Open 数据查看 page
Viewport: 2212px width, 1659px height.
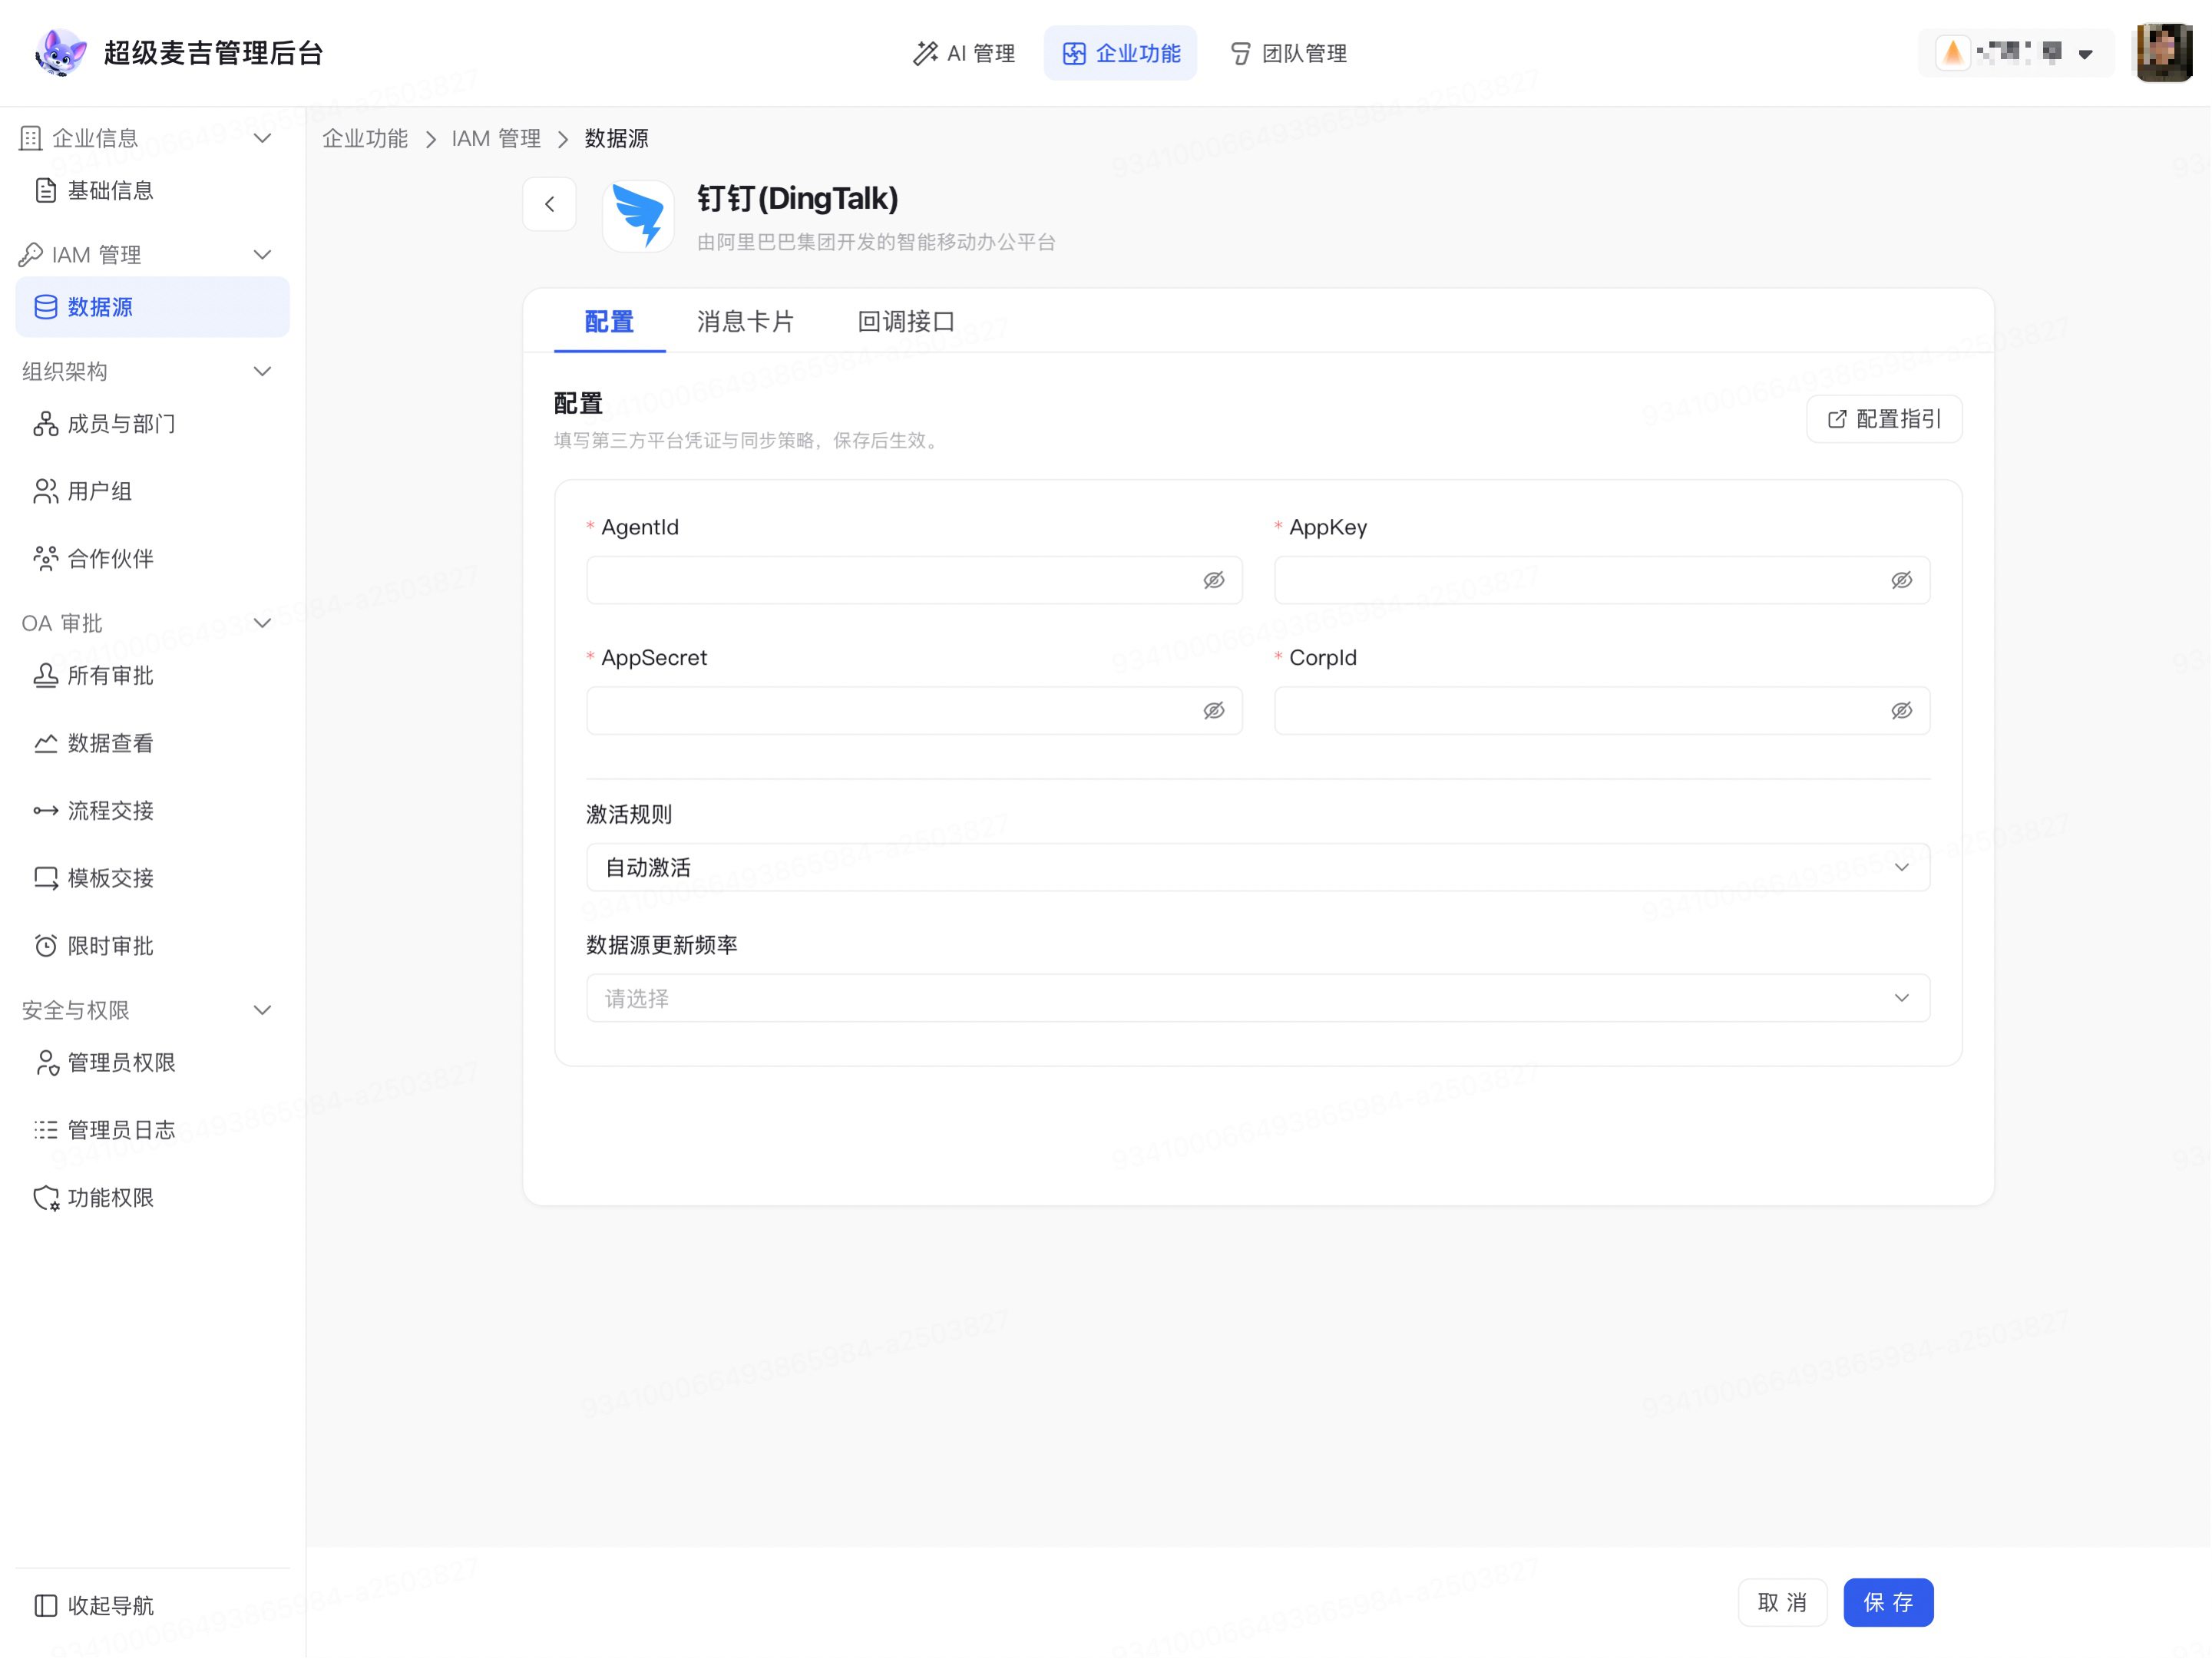pos(152,743)
